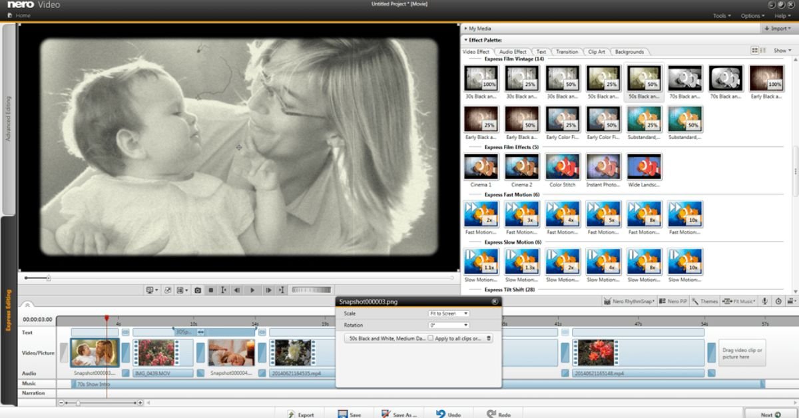This screenshot has height=418, width=799.
Task: Open the Themes tool
Action: 705,302
